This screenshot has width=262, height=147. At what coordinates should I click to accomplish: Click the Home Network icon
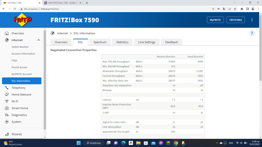click(x=7, y=95)
